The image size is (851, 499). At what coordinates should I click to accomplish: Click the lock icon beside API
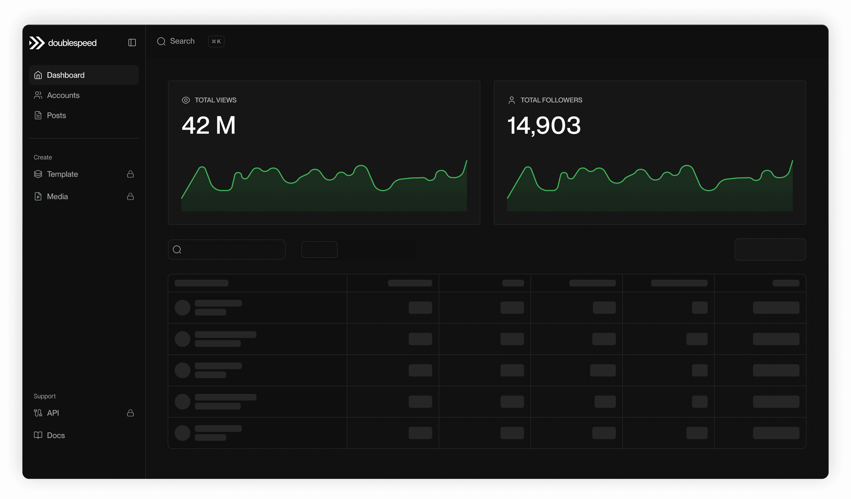pos(130,413)
